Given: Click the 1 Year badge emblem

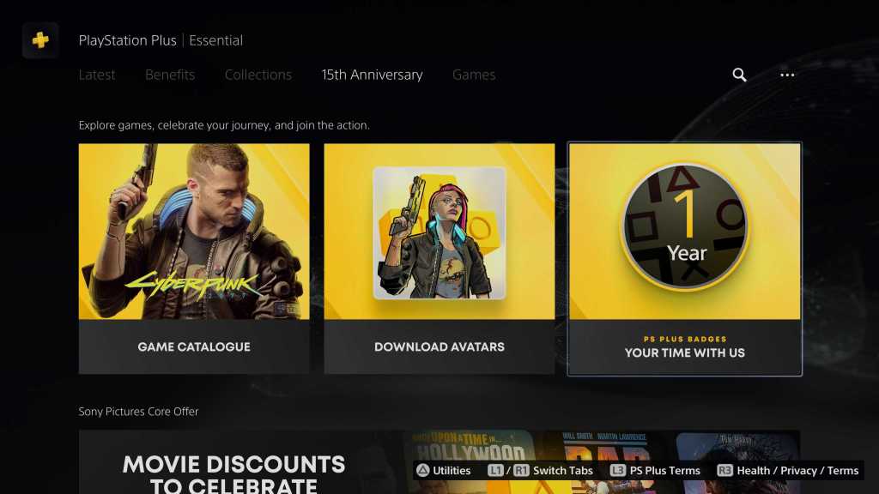Looking at the screenshot, I should pos(684,226).
